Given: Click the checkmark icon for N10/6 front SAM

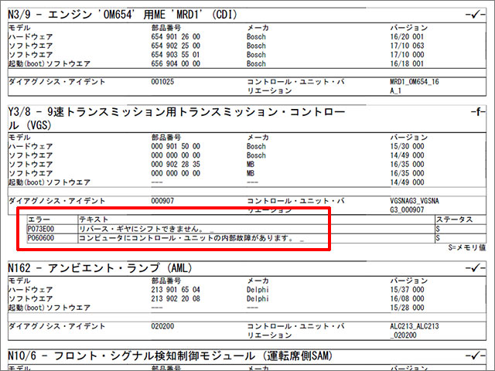Looking at the screenshot, I should 474,356.
